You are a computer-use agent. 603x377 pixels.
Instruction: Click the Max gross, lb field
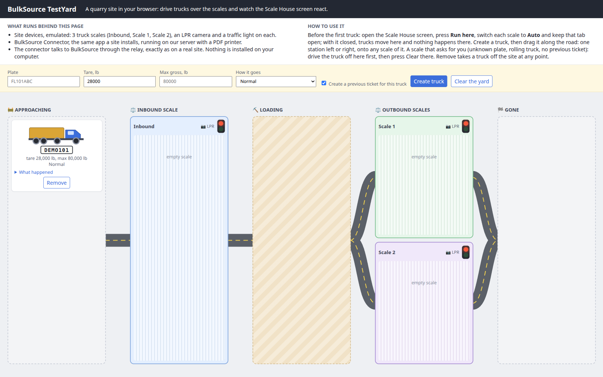click(196, 81)
